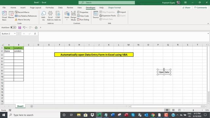This screenshot has height=118, width=210.
Task: Click zoom in plus button
Action: coord(202,110)
